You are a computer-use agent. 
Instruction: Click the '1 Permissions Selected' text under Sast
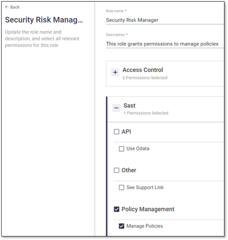146,113
